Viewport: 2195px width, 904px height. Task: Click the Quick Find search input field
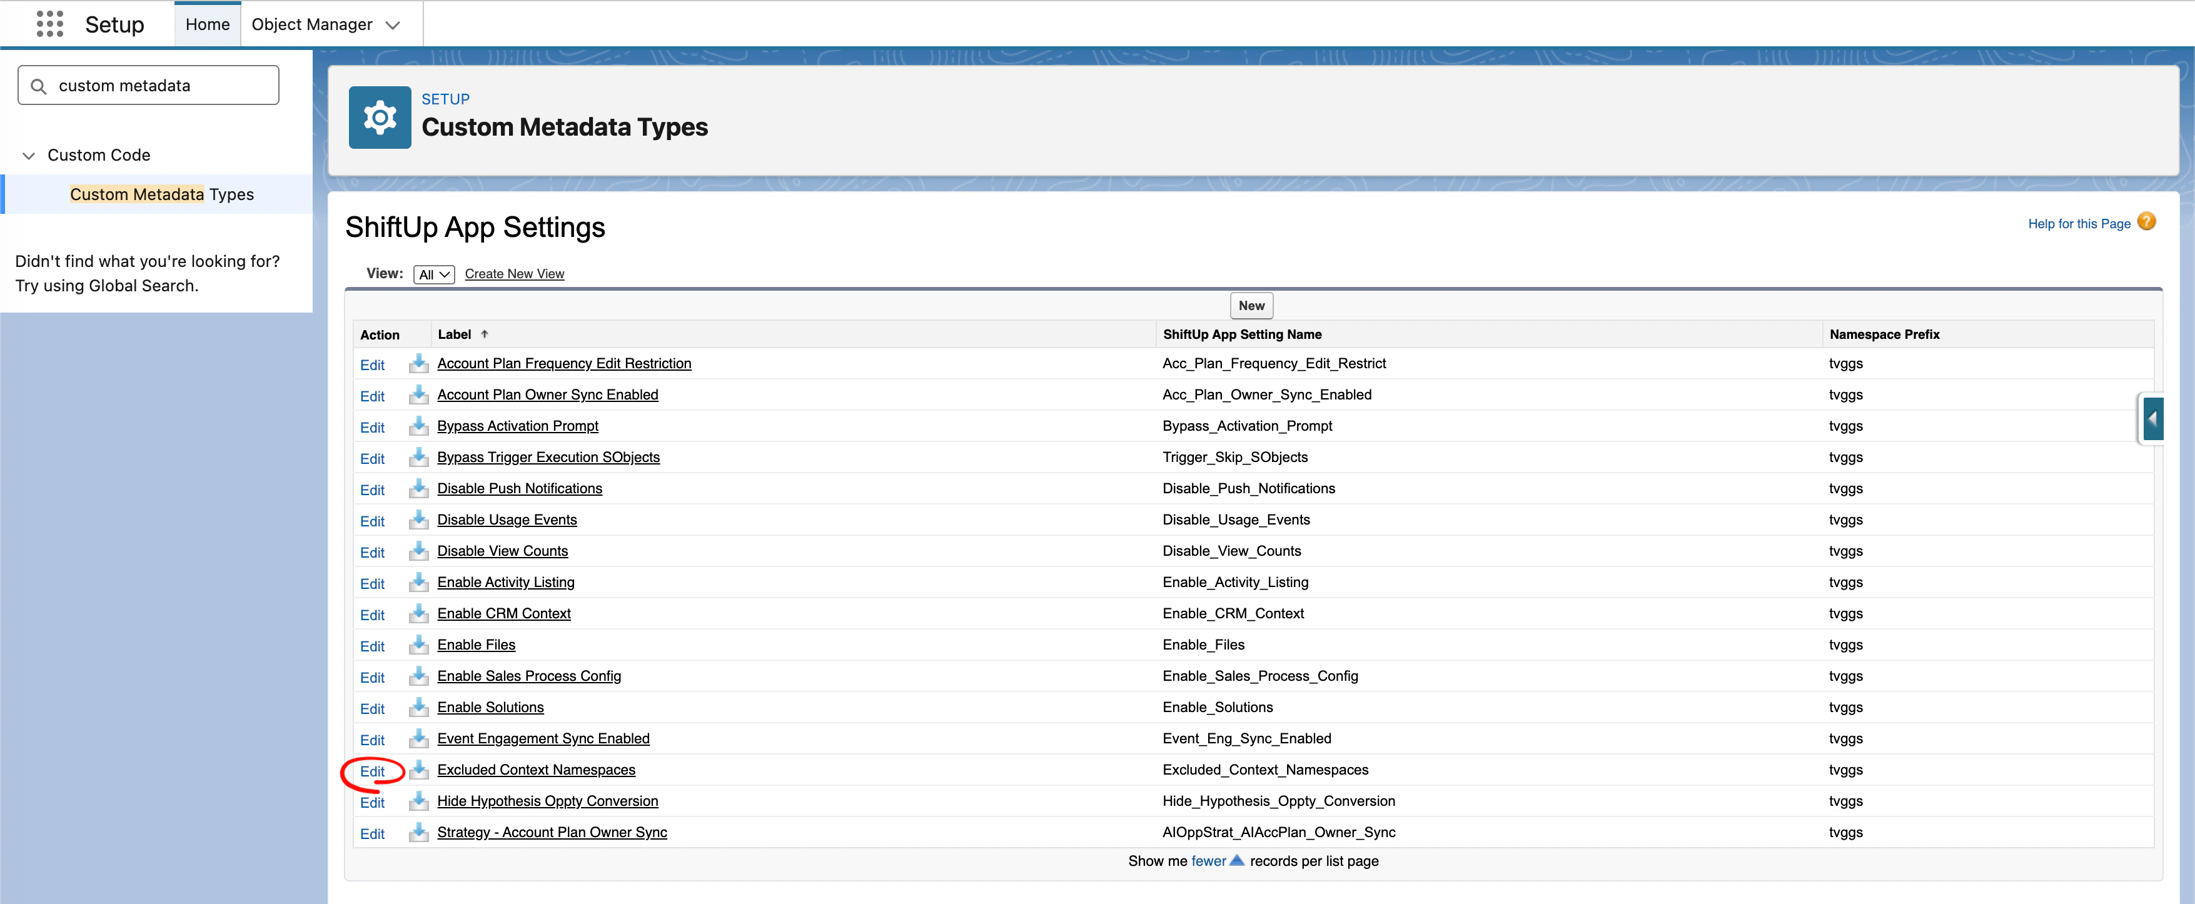tap(162, 86)
